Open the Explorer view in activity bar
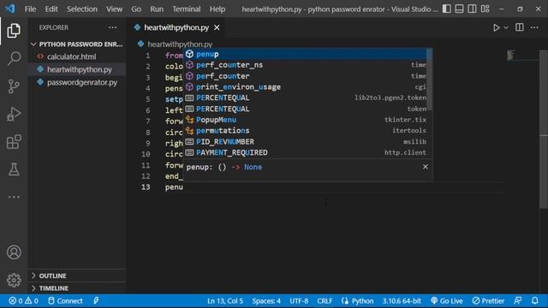The width and height of the screenshot is (548, 308). click(14, 31)
